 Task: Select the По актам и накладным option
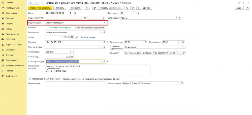(x=60, y=27)
